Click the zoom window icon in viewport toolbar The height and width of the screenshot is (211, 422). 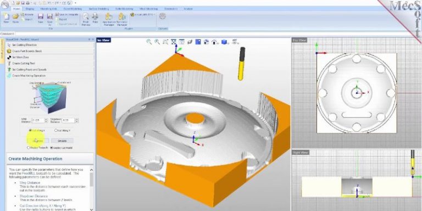[x=165, y=42]
